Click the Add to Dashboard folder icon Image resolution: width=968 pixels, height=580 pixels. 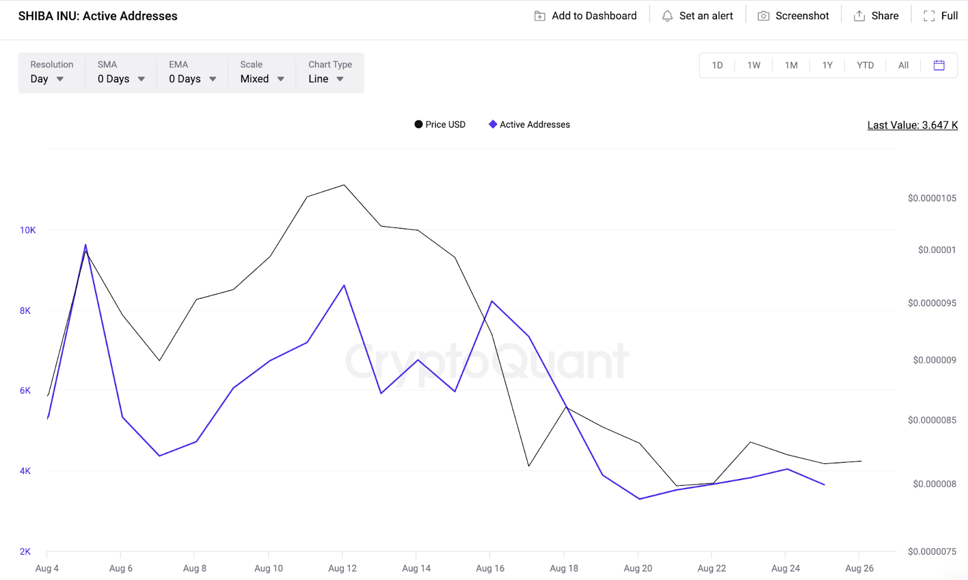tap(540, 16)
